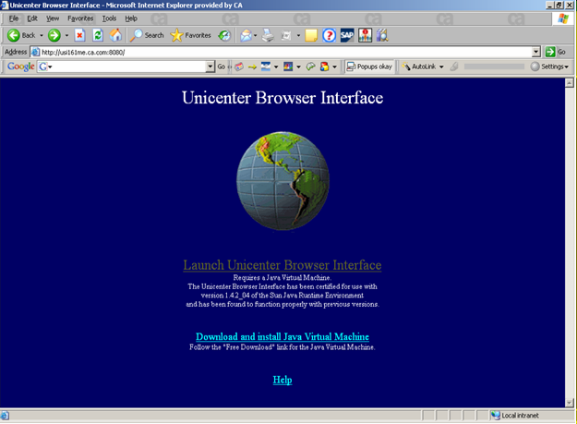
Task: Open the File menu
Action: [x=14, y=18]
